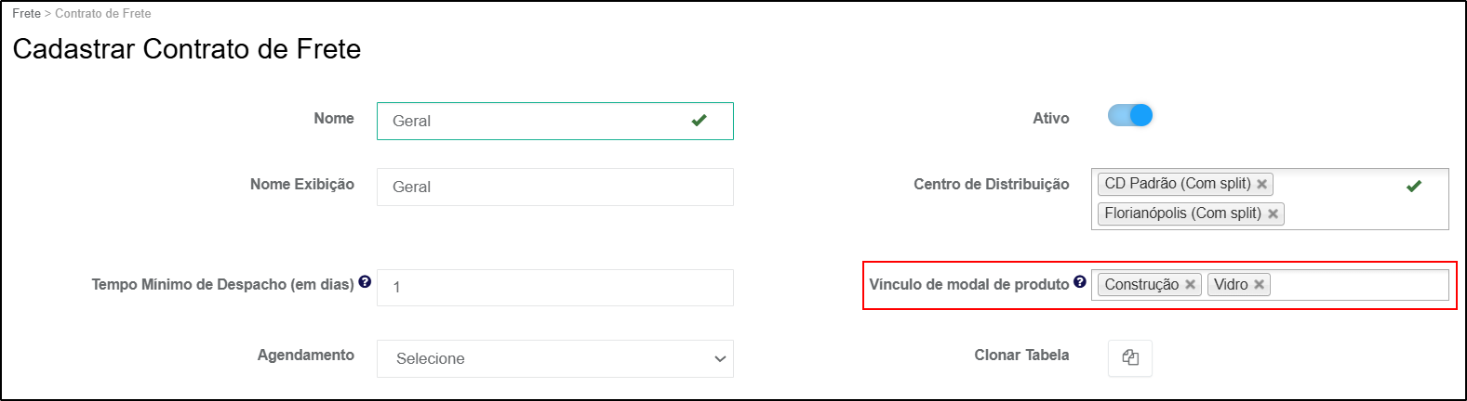Click empty area of Vínculo de modal field
Screen dimensions: 1467x401
[1358, 285]
